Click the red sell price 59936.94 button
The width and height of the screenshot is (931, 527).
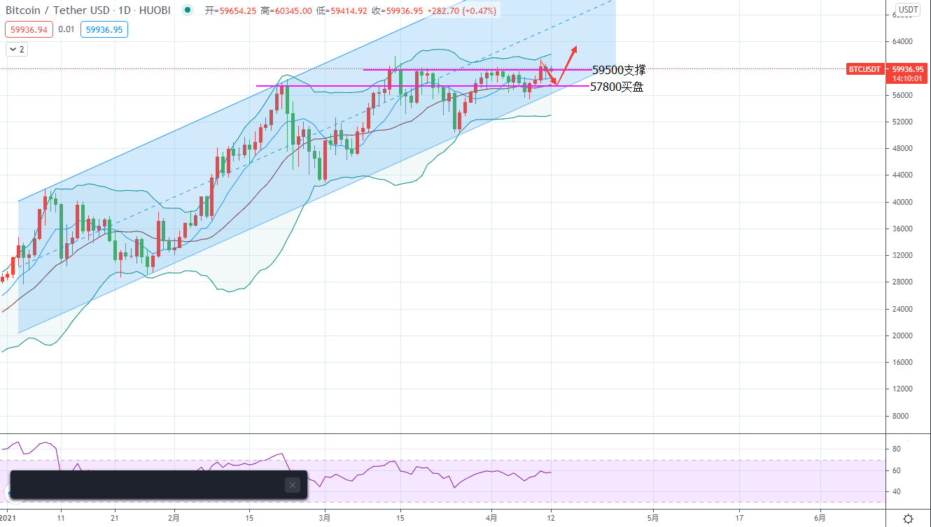pyautogui.click(x=29, y=29)
